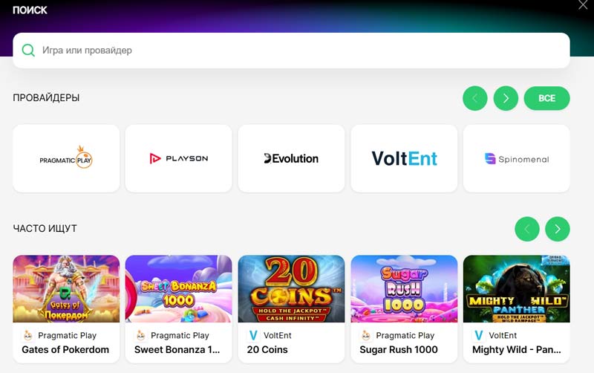
Task: Click the VoltEnt icon under 20 Coins
Action: coord(253,335)
